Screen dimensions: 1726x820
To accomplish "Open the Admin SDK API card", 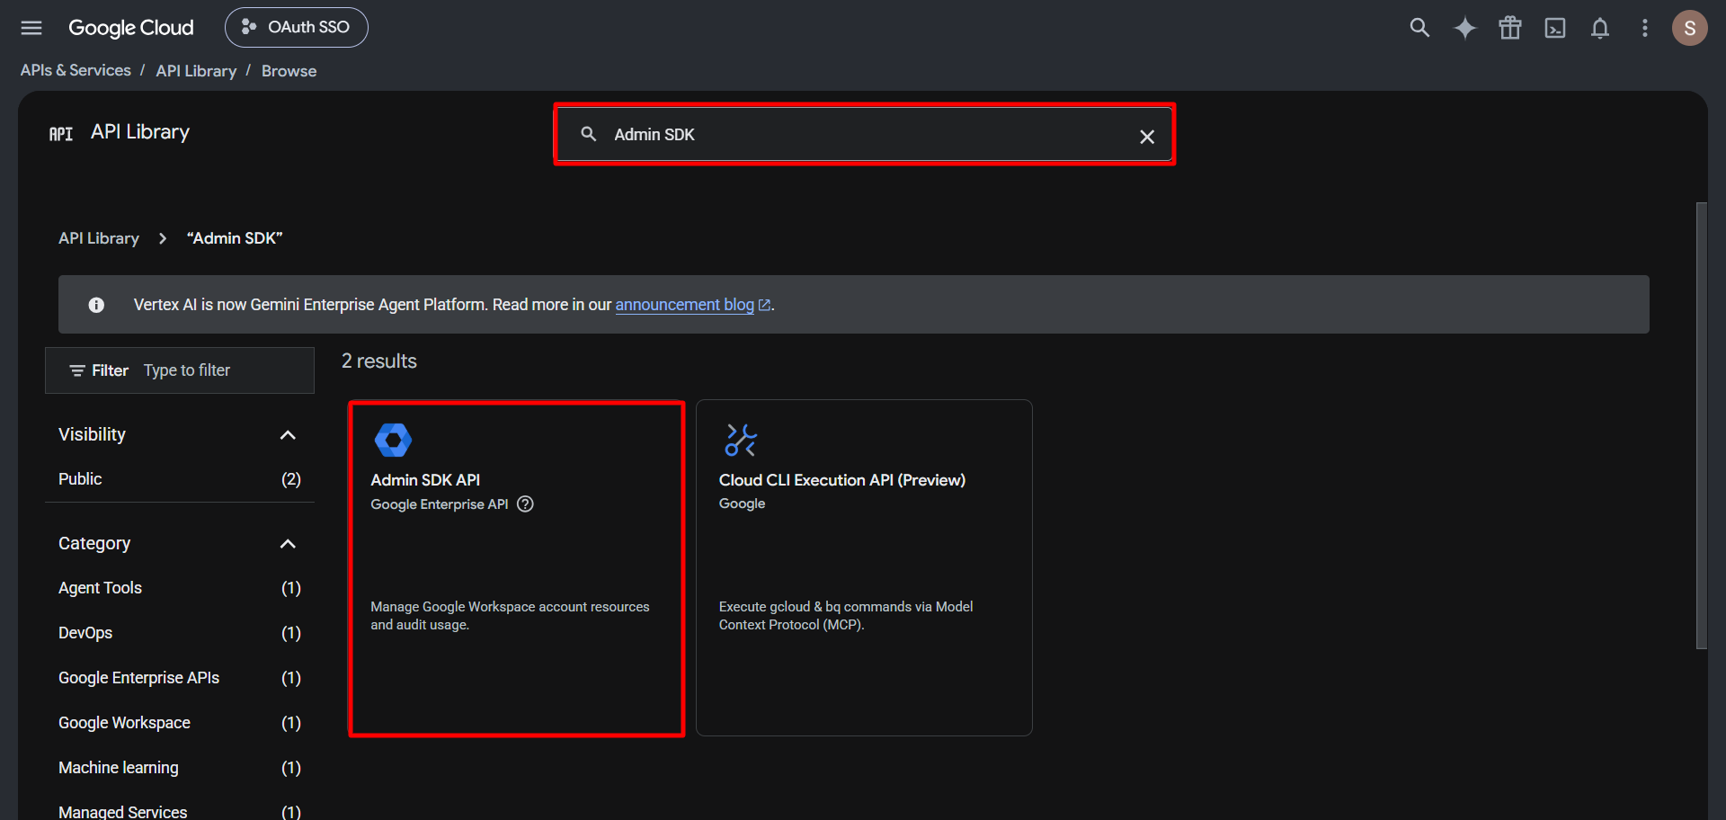I will tap(516, 568).
